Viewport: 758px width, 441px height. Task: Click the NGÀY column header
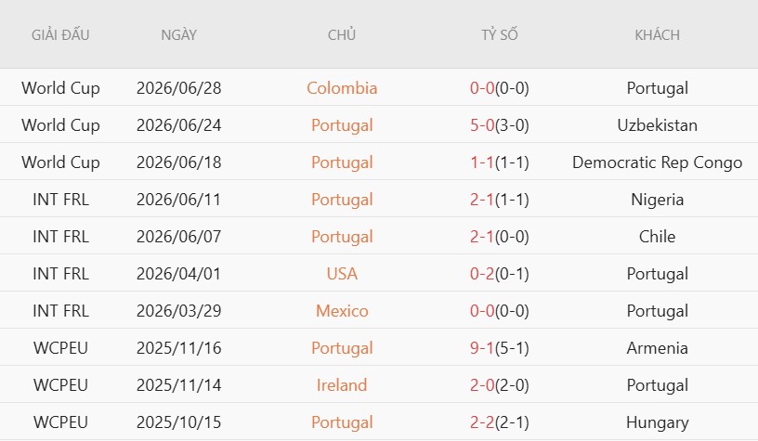(x=179, y=34)
